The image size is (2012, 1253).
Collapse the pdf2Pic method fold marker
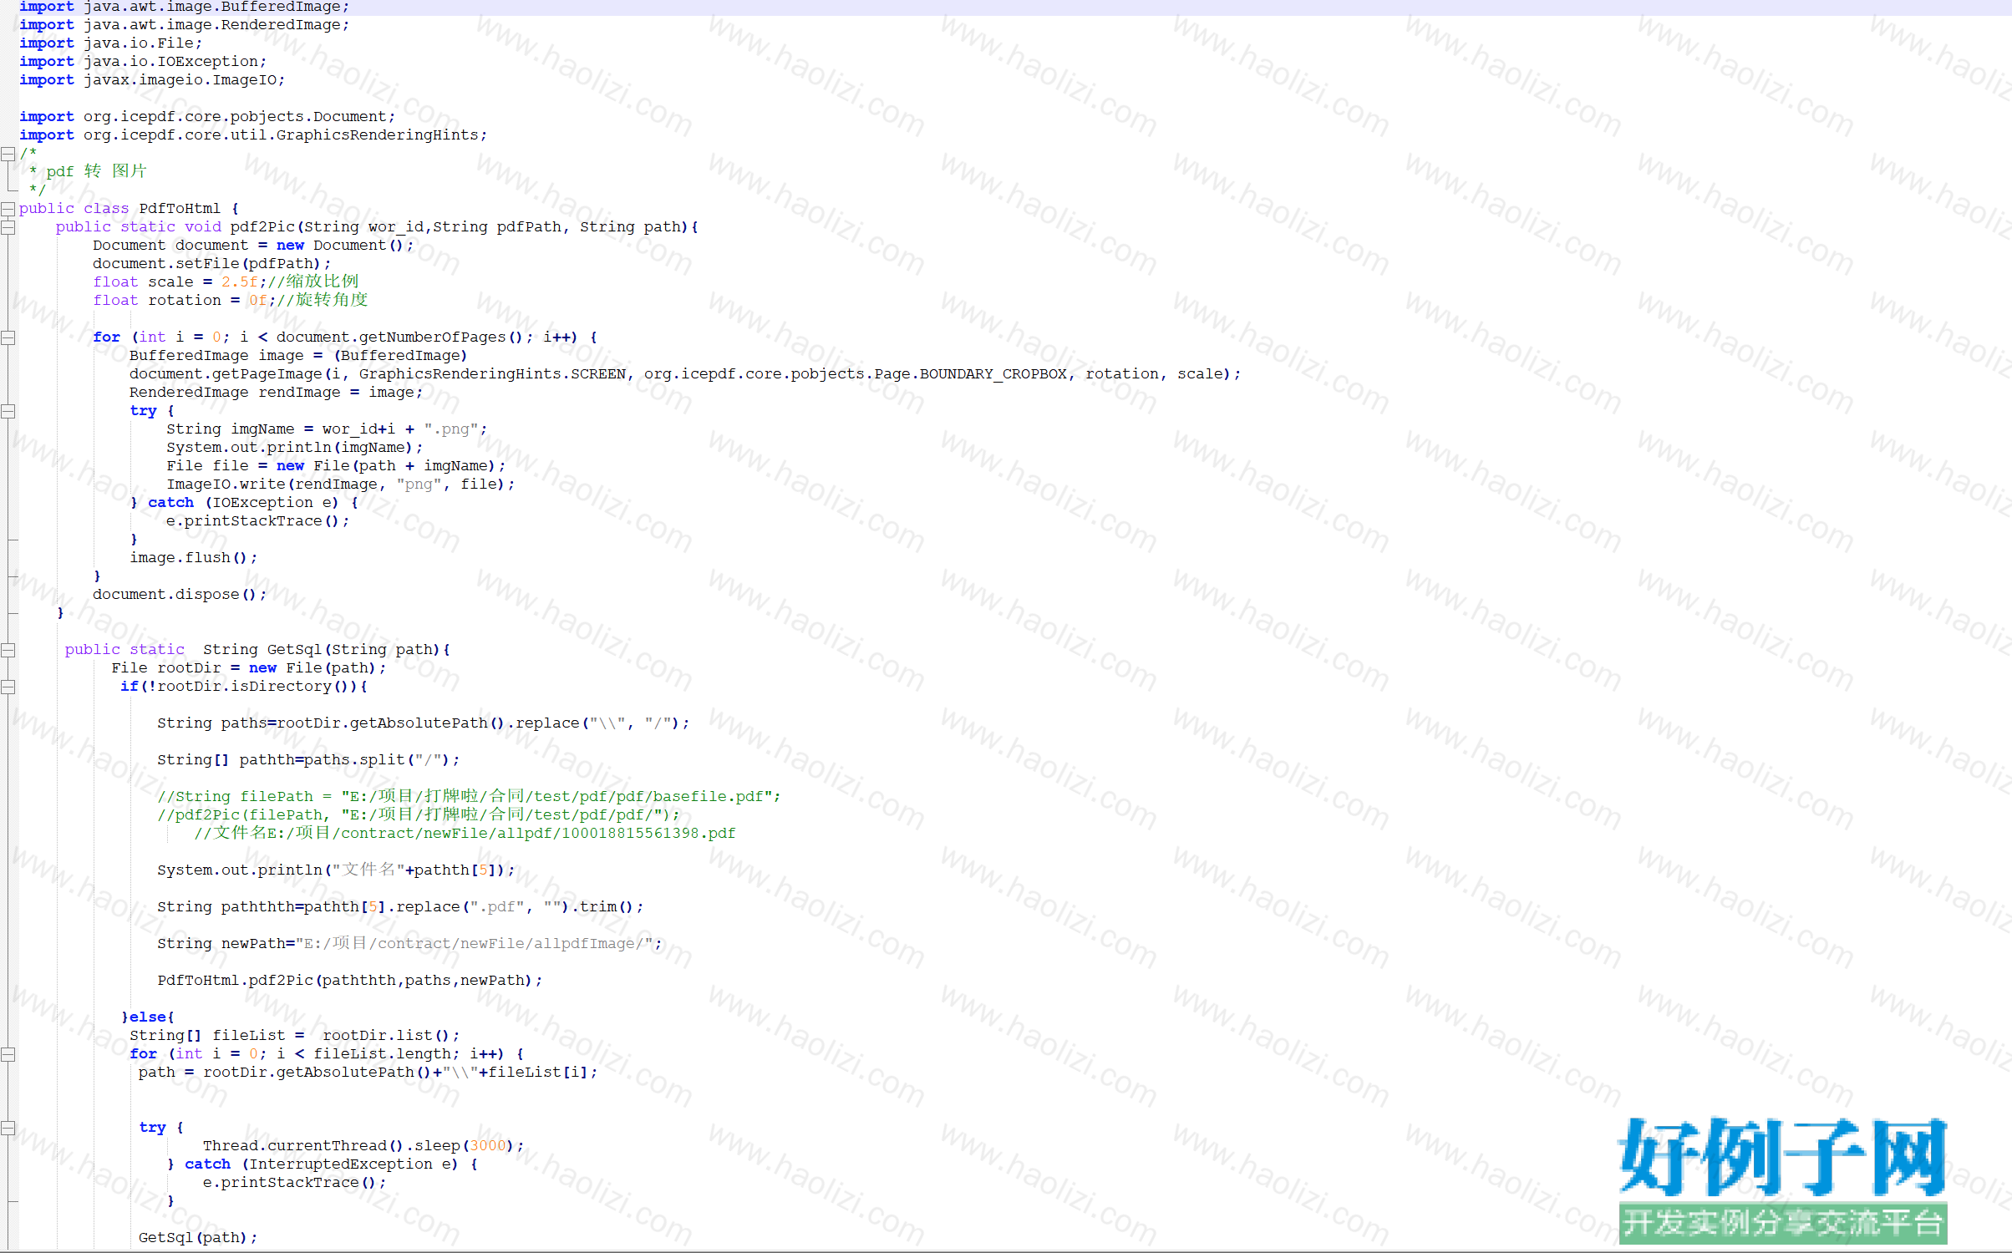[x=8, y=227]
